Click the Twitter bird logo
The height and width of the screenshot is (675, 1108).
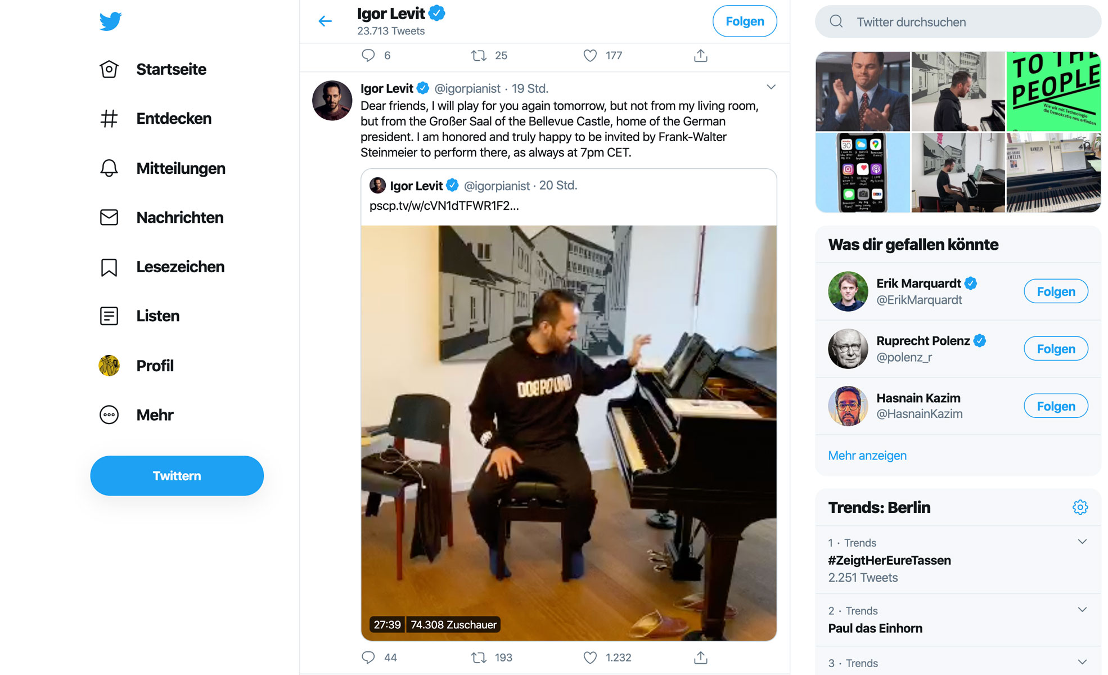110,21
